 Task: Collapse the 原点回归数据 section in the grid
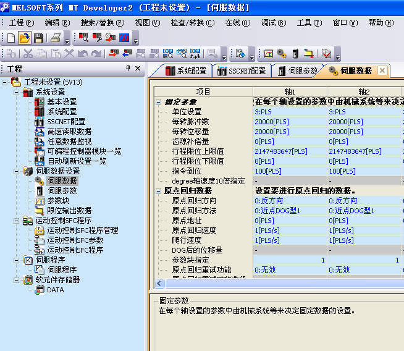(159, 192)
